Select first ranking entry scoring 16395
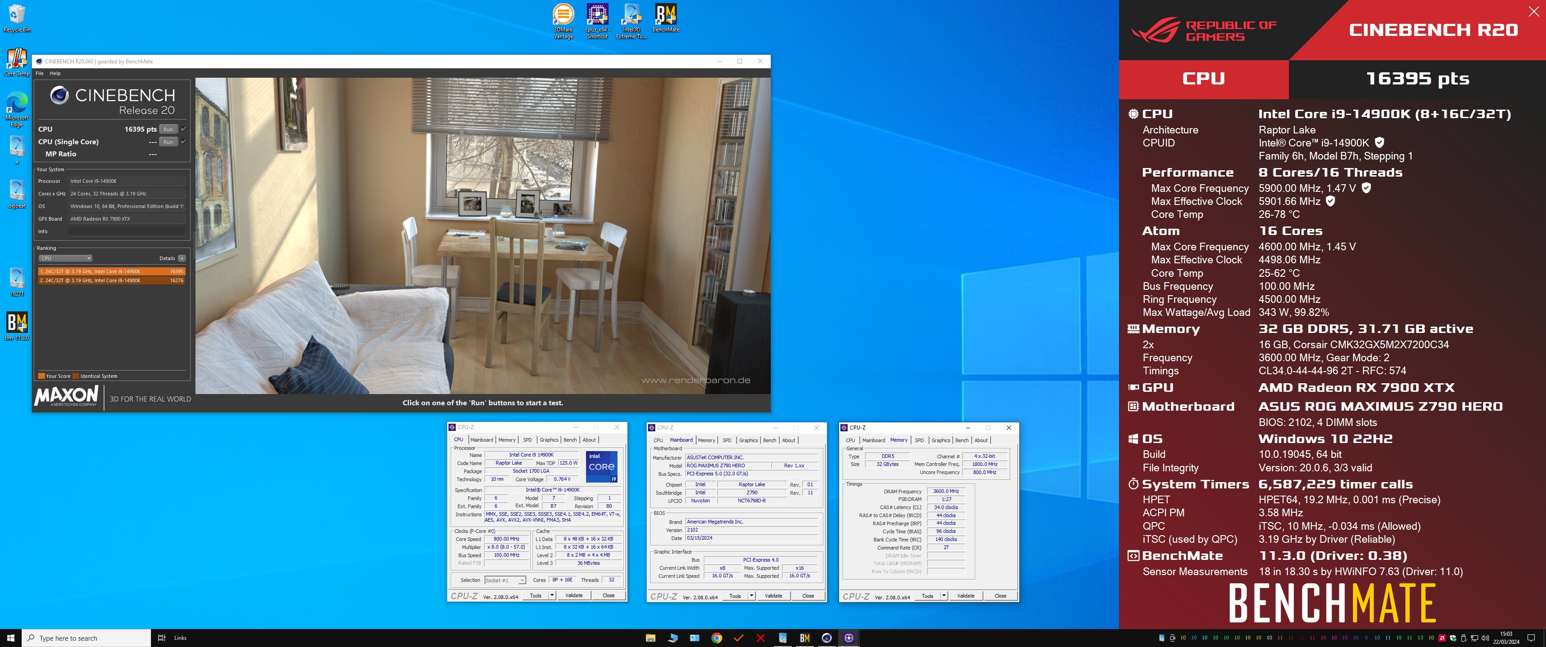 click(111, 271)
